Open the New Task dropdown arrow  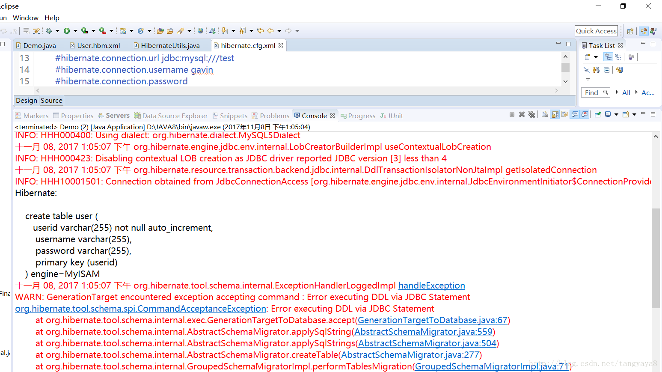pos(596,57)
